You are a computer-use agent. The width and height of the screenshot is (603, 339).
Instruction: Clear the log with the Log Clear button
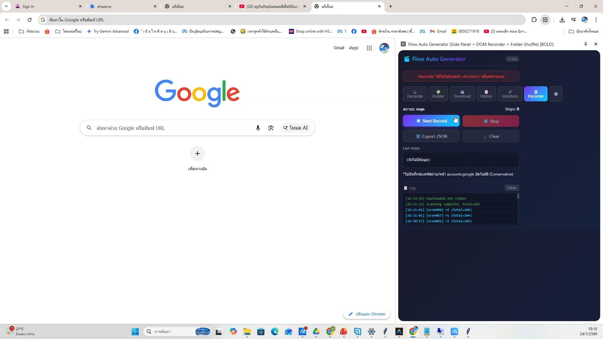click(x=512, y=188)
